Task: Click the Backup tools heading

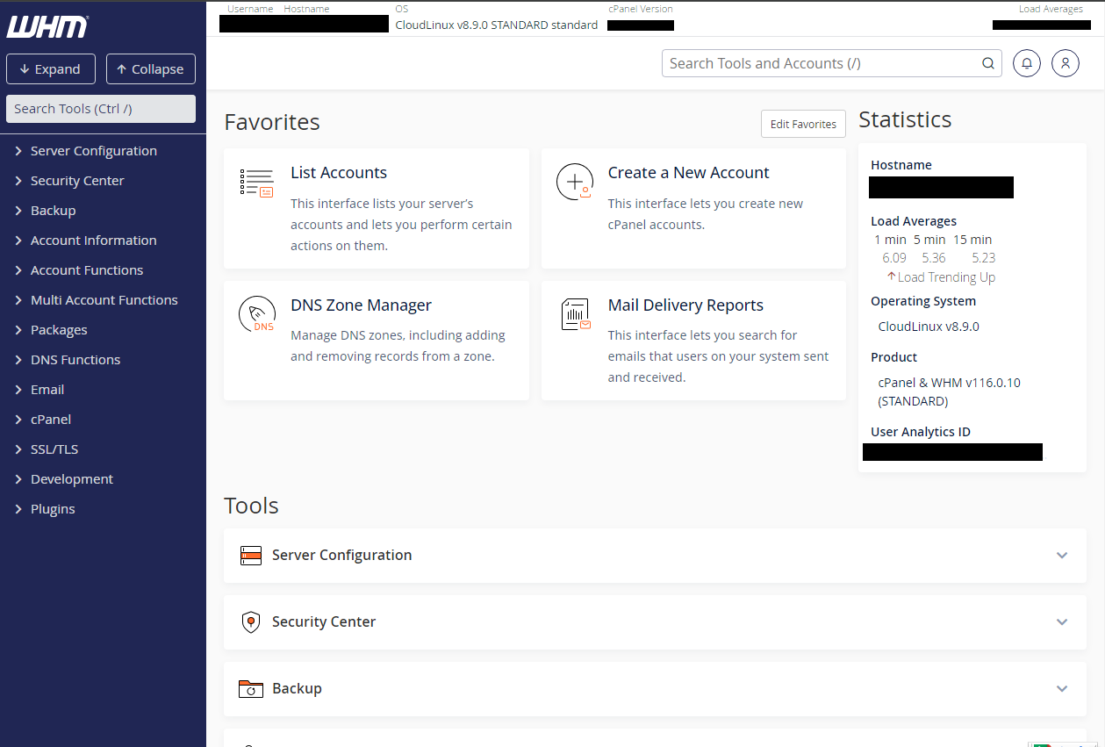Action: coord(297,688)
